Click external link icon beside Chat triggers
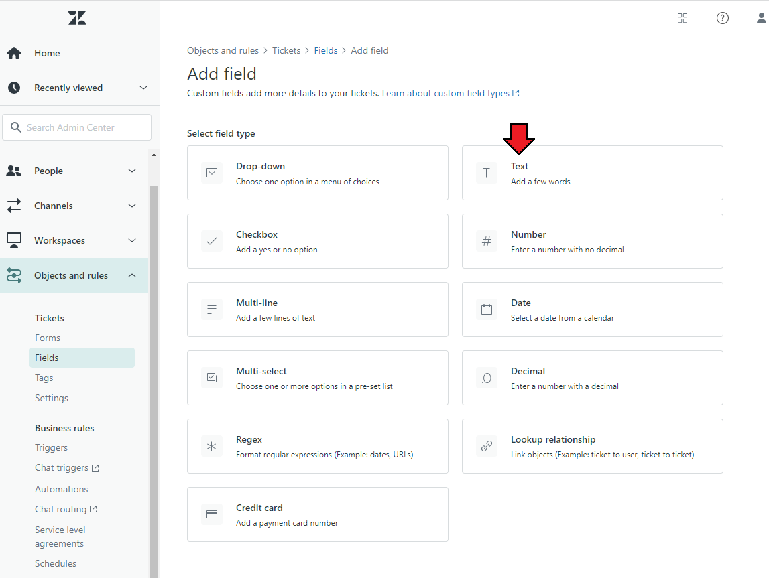The image size is (769, 578). pos(95,468)
